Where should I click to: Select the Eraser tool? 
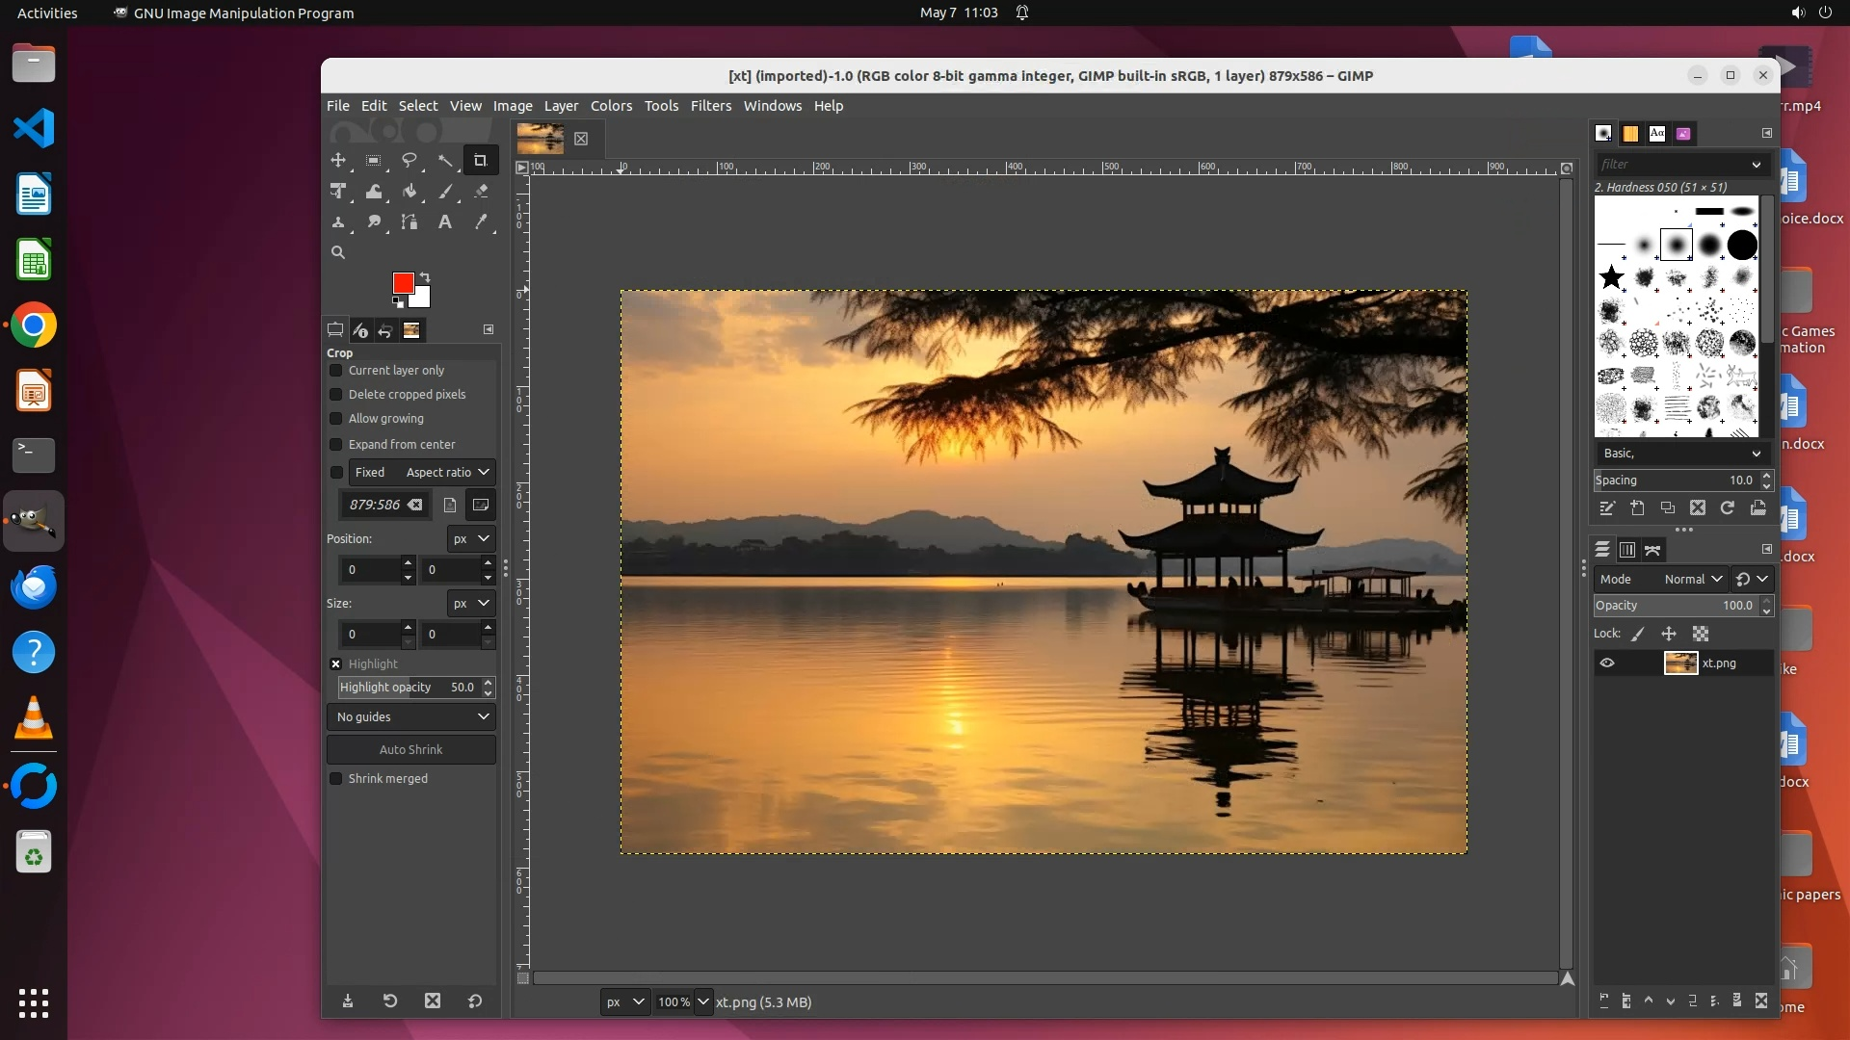click(481, 192)
